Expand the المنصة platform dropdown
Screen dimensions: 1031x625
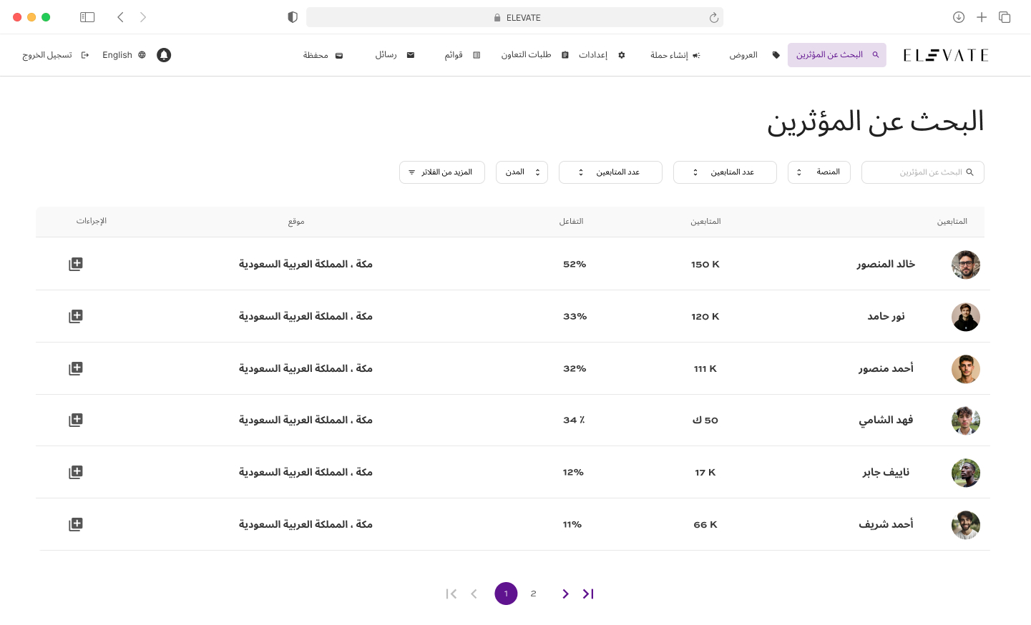819,172
